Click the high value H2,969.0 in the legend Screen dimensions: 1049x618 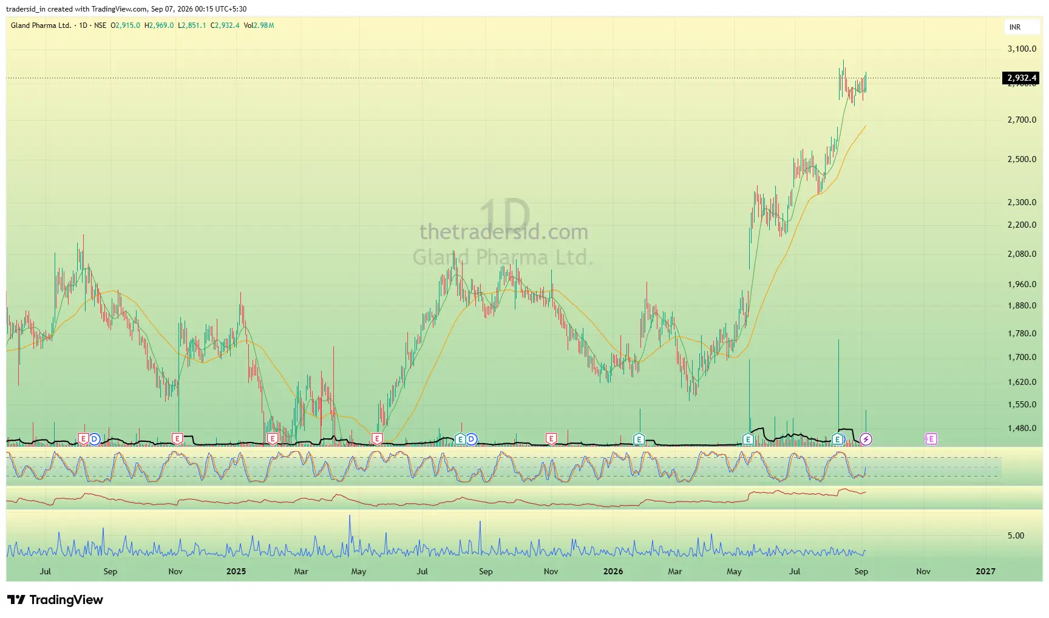(159, 25)
